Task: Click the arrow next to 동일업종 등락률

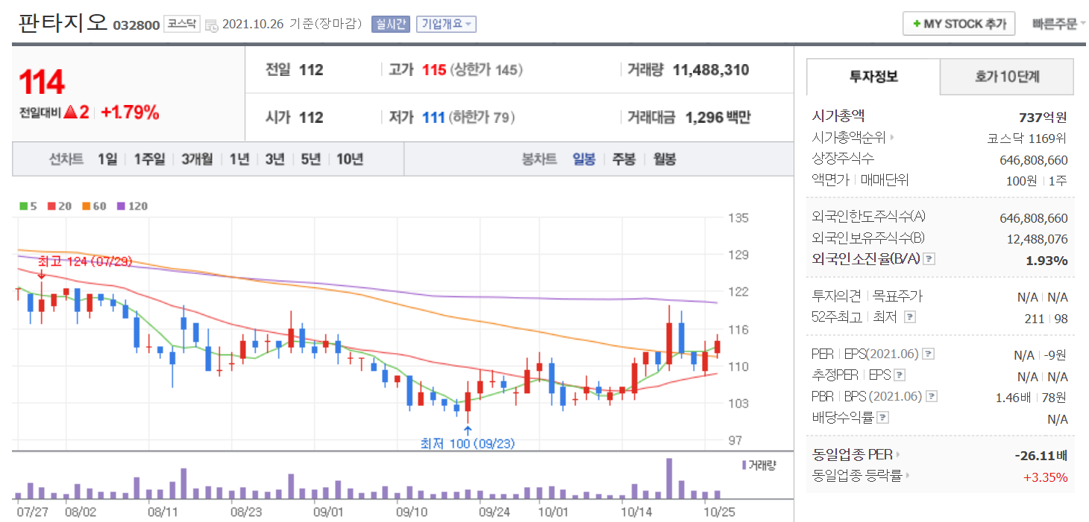Action: tap(908, 475)
